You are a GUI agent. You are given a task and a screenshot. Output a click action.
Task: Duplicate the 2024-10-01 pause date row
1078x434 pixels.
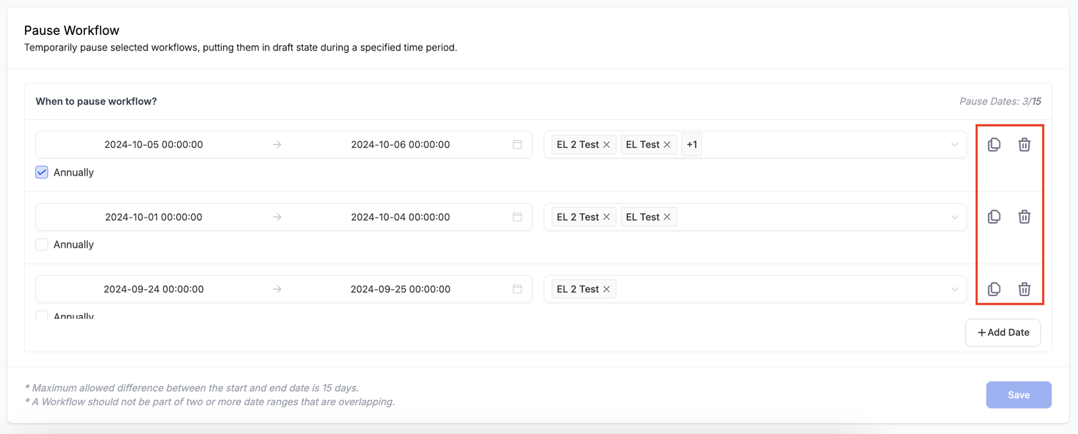(994, 217)
